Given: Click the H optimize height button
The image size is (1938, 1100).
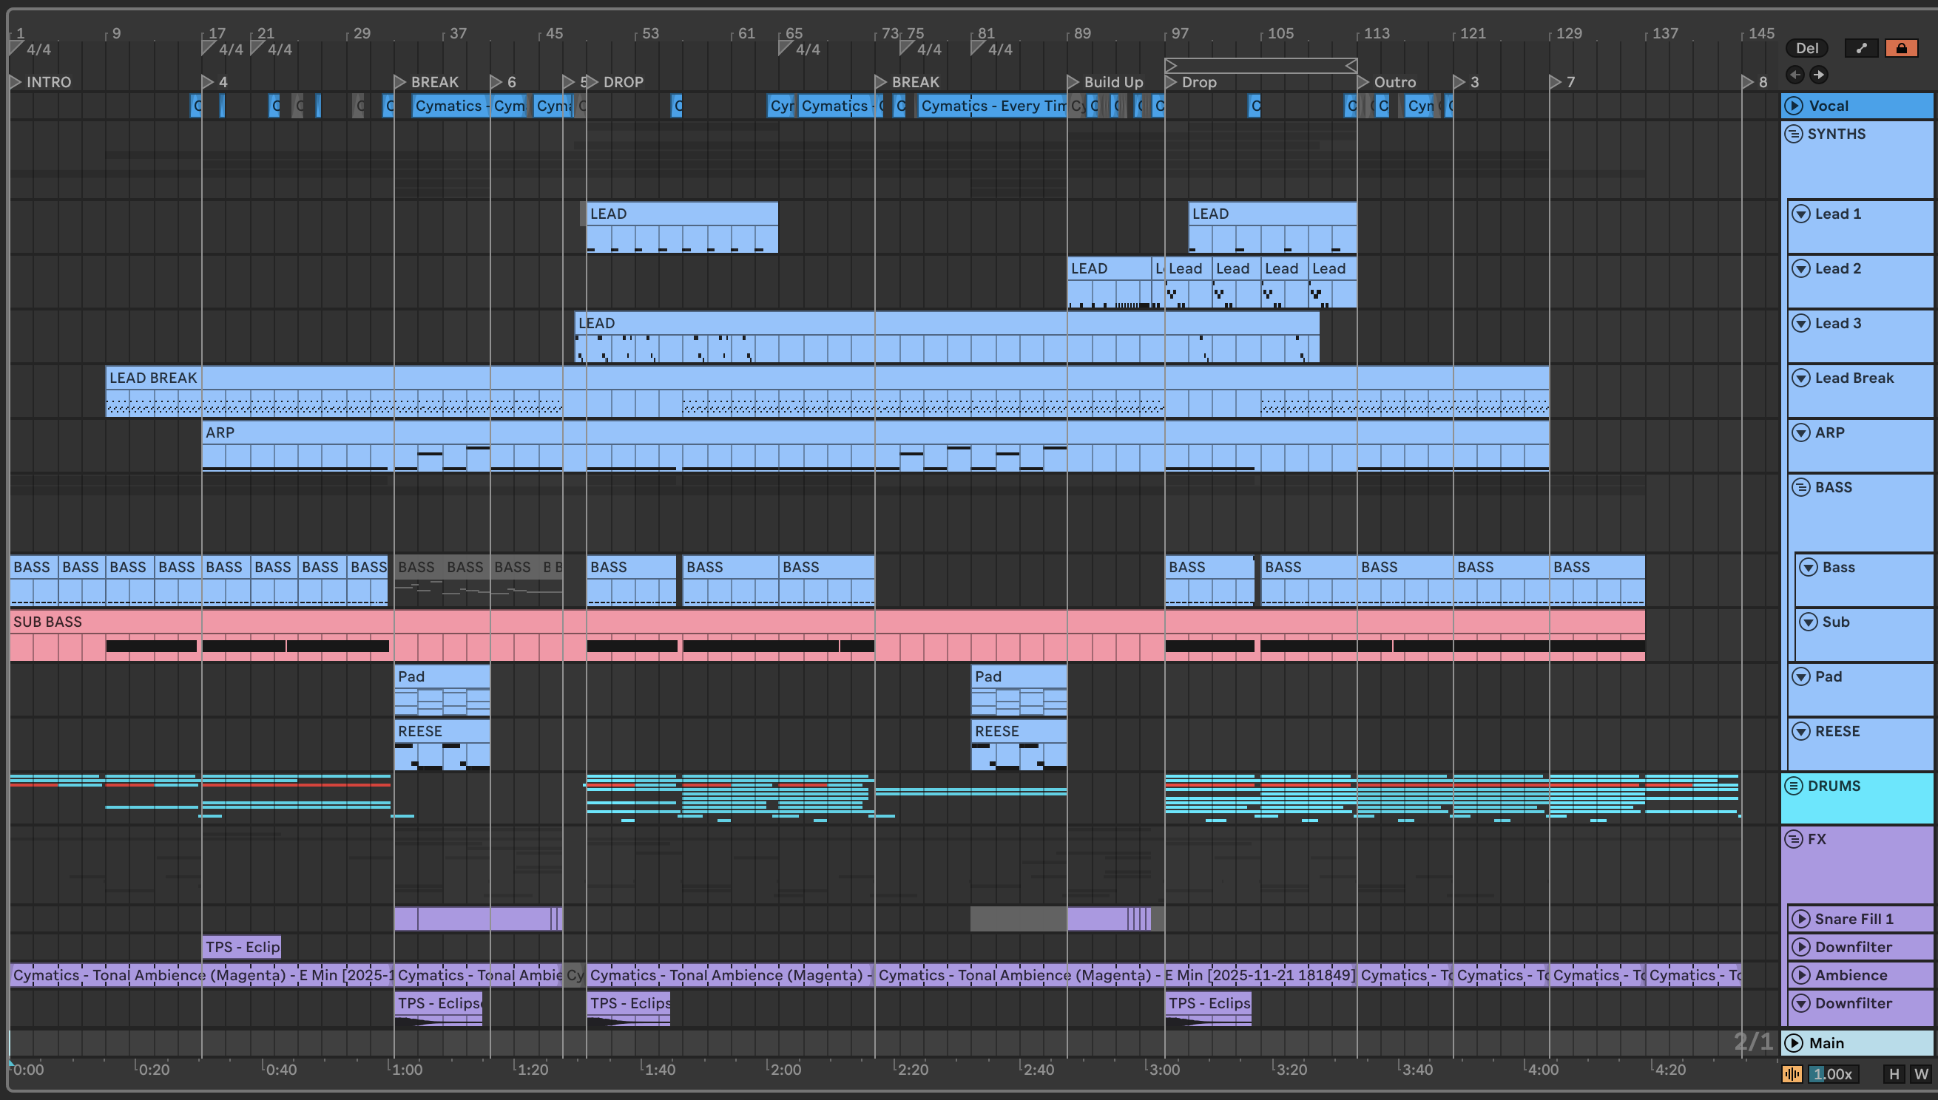Looking at the screenshot, I should coord(1894,1074).
